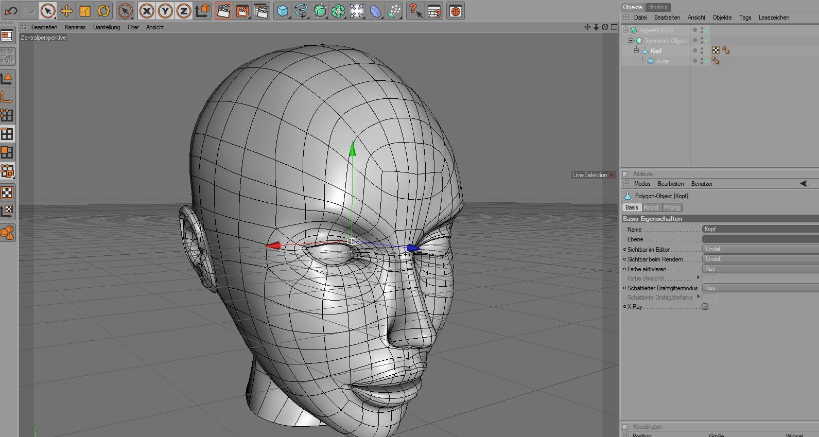Click the Scale tool icon
This screenshot has height=437, width=819.
[85, 11]
